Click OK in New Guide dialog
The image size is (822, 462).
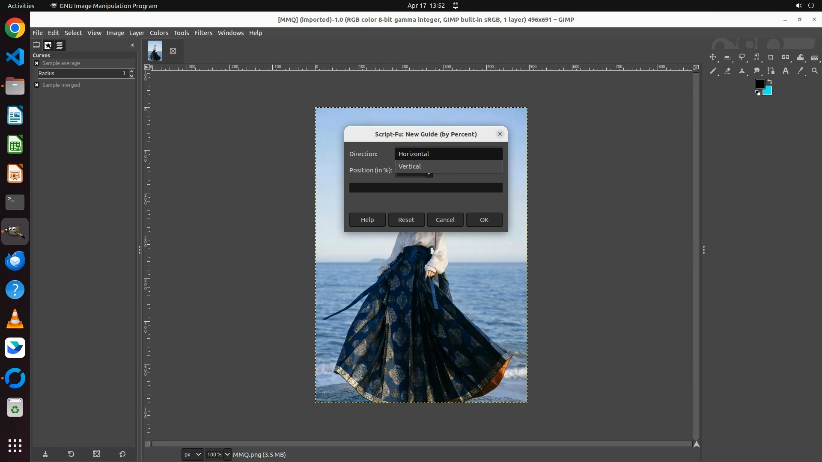coord(484,220)
